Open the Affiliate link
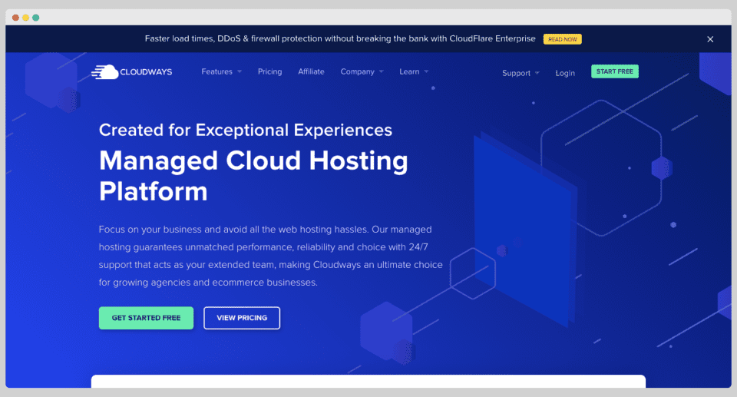Viewport: 737px width, 397px height. (x=311, y=71)
